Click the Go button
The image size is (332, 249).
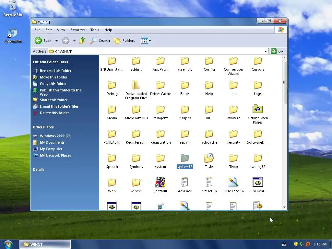point(277,51)
